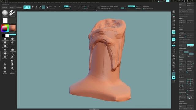Collapse the Dynamic Subdiv section
The image size is (196, 110).
click(x=183, y=49)
